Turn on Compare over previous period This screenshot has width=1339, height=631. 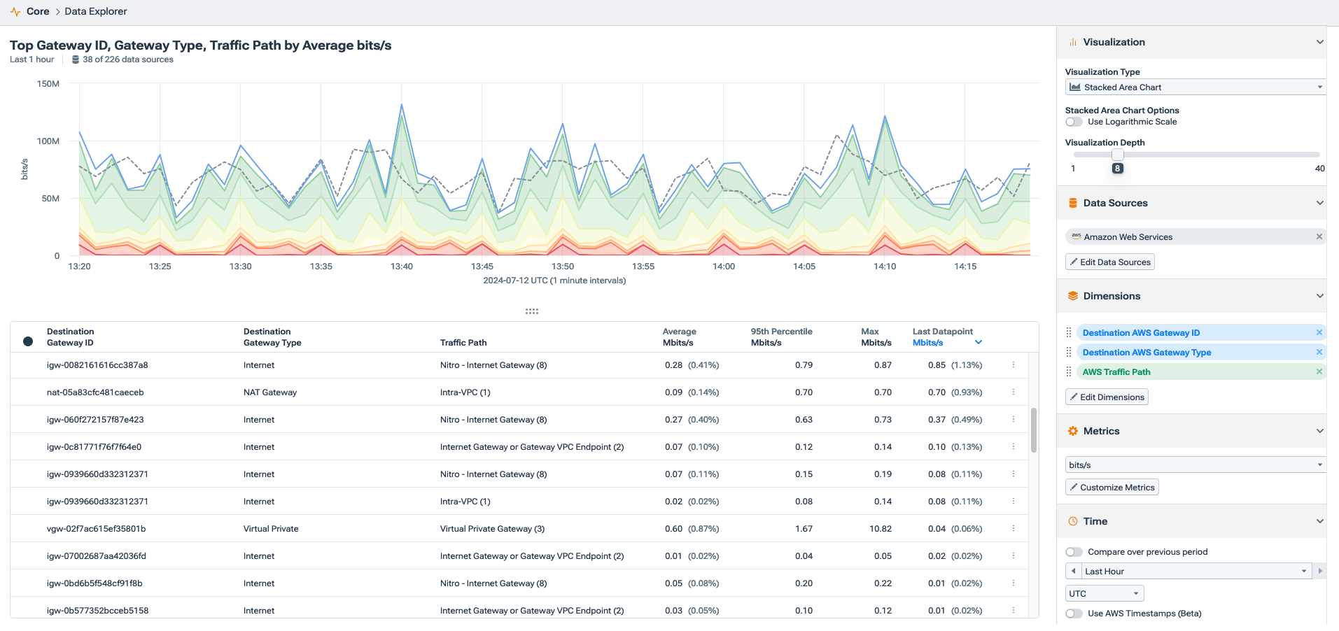point(1074,552)
